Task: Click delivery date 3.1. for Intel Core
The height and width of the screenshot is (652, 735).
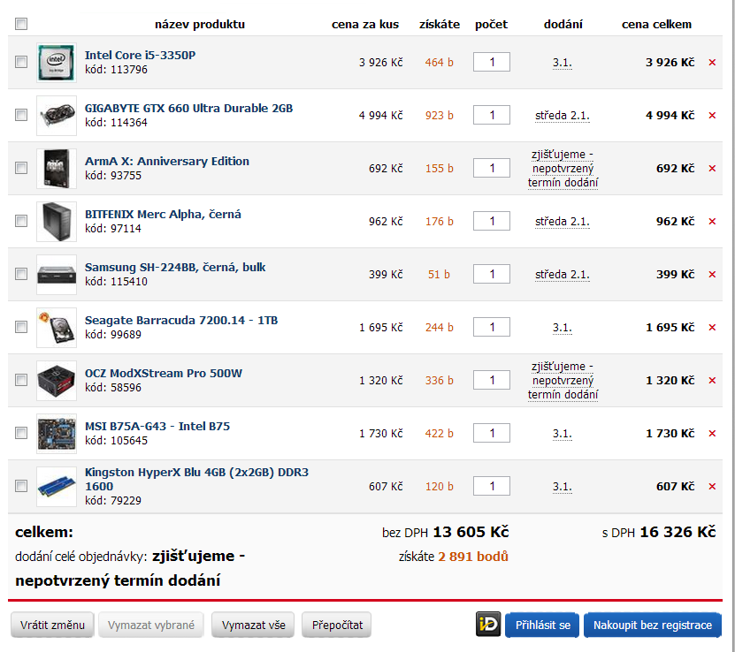Action: pos(562,63)
